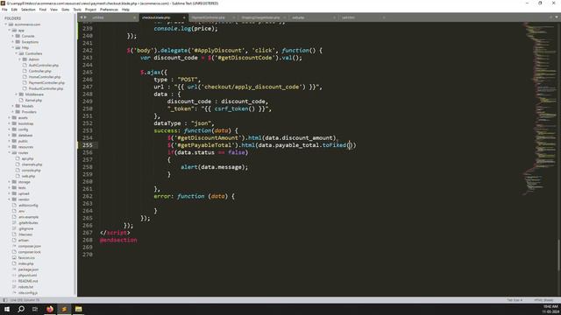Open the Windows Start menu
The image size is (561, 315).
click(7, 309)
